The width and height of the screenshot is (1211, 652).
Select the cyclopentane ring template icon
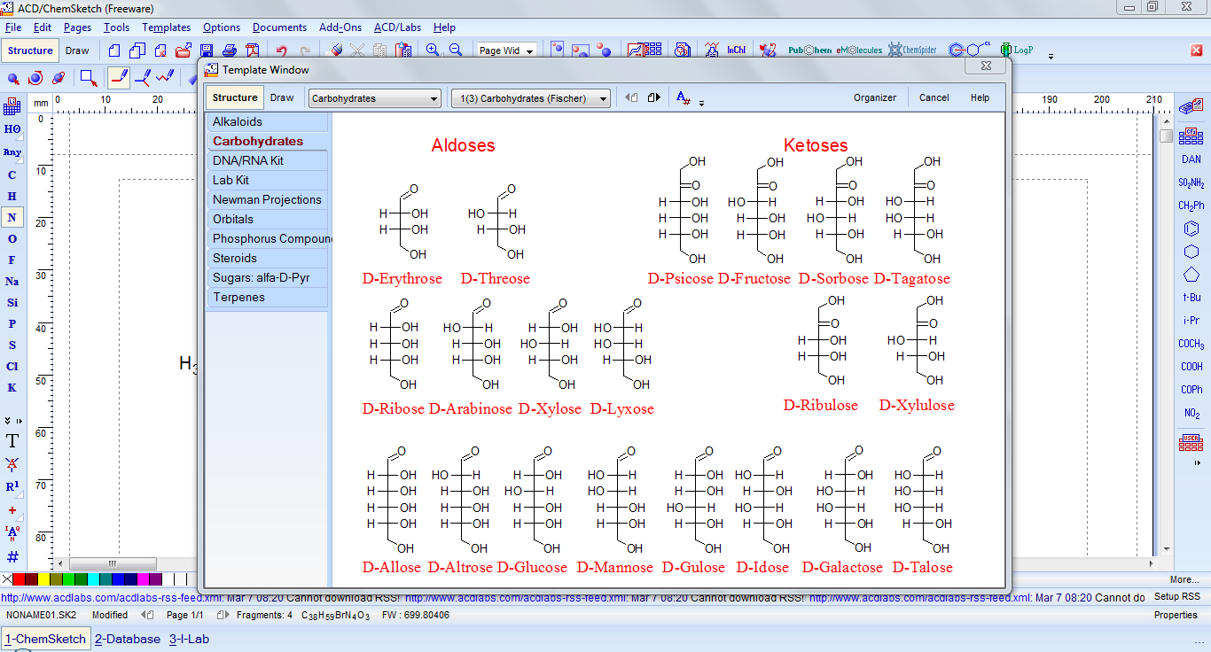click(1191, 275)
